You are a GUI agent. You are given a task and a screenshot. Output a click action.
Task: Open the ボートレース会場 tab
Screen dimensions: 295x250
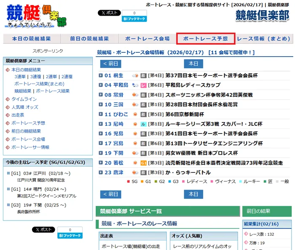click(147, 39)
